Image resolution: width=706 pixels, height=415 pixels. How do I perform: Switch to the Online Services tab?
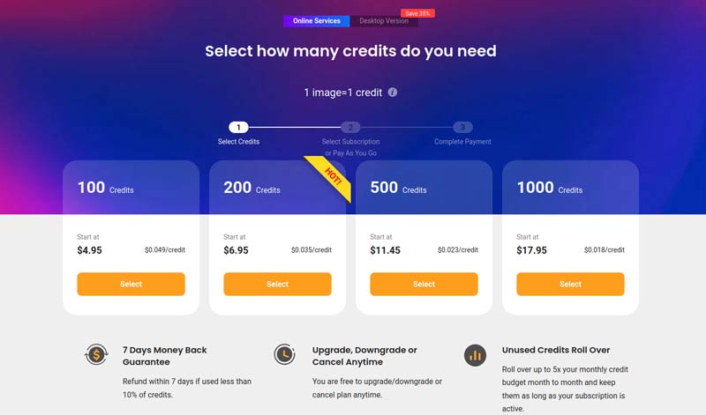click(x=316, y=21)
